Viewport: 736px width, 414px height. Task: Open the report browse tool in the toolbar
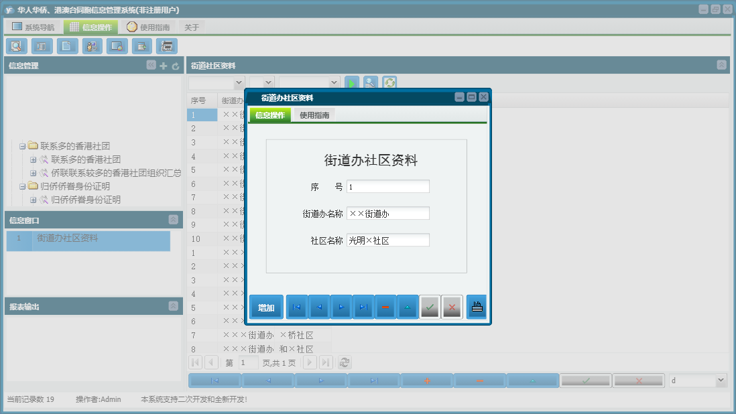coord(41,46)
